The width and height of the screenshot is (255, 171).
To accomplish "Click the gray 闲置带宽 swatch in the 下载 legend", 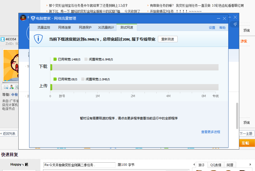I will [86, 59].
